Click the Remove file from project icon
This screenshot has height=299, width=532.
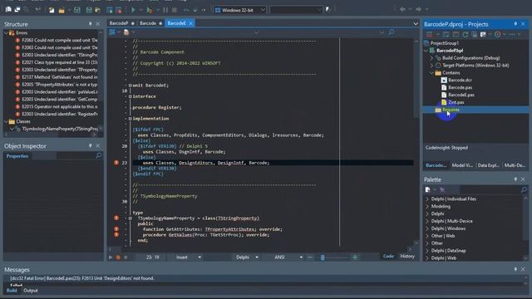(x=118, y=10)
